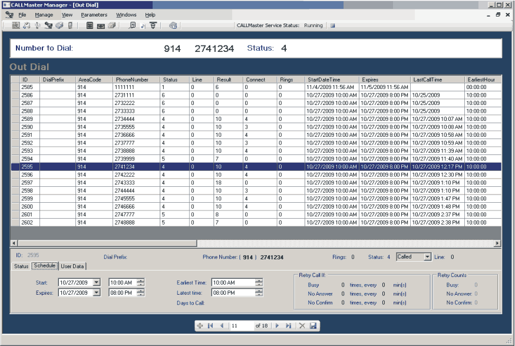515x346 pixels.
Task: Open the application icon in the menu bar
Action: [9, 15]
